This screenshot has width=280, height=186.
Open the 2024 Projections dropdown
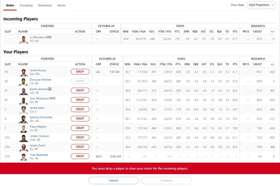coord(261,5)
